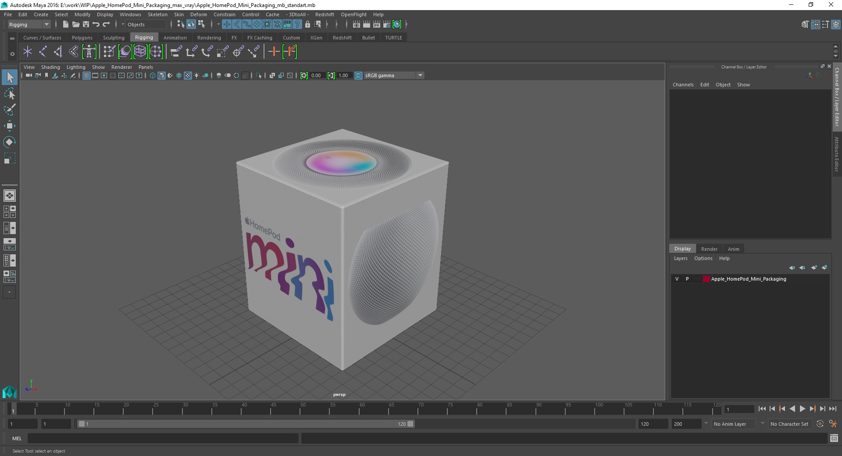This screenshot has height=456, width=842.
Task: Create a Lattice deformer
Action: coord(140,52)
